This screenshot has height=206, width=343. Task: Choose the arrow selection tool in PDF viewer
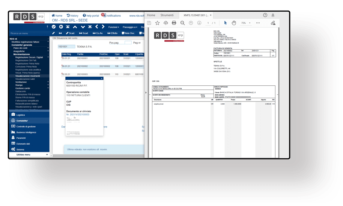coord(225,23)
